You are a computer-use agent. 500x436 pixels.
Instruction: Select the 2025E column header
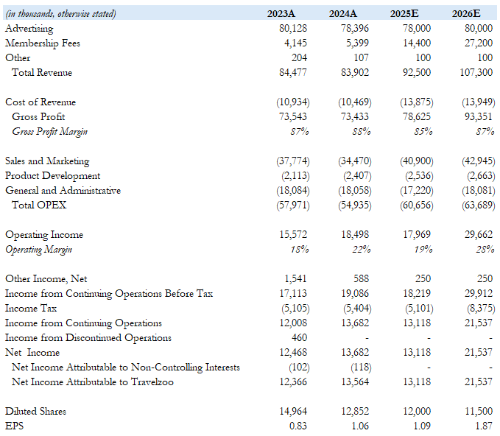pos(404,14)
